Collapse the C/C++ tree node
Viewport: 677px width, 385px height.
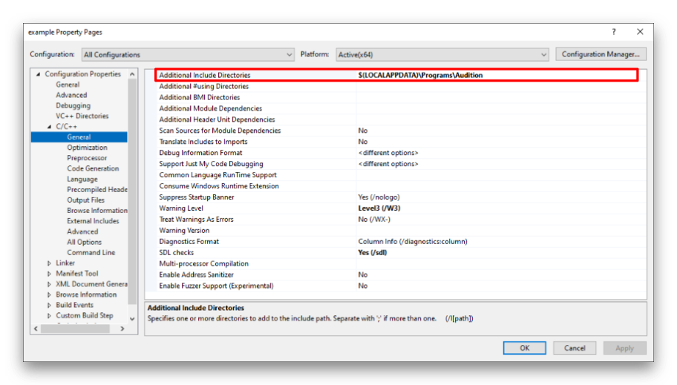click(50, 127)
